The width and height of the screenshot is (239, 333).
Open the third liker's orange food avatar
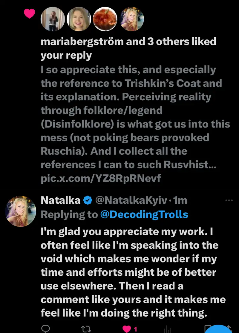coord(105,19)
